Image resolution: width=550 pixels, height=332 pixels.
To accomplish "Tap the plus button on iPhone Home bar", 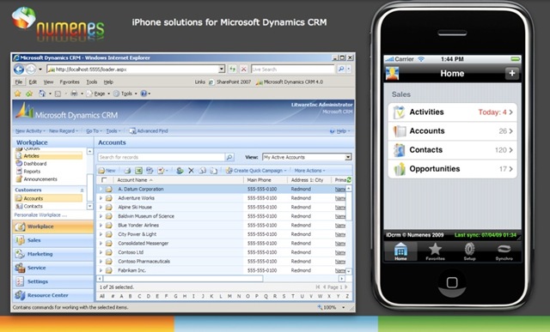I will pyautogui.click(x=512, y=73).
